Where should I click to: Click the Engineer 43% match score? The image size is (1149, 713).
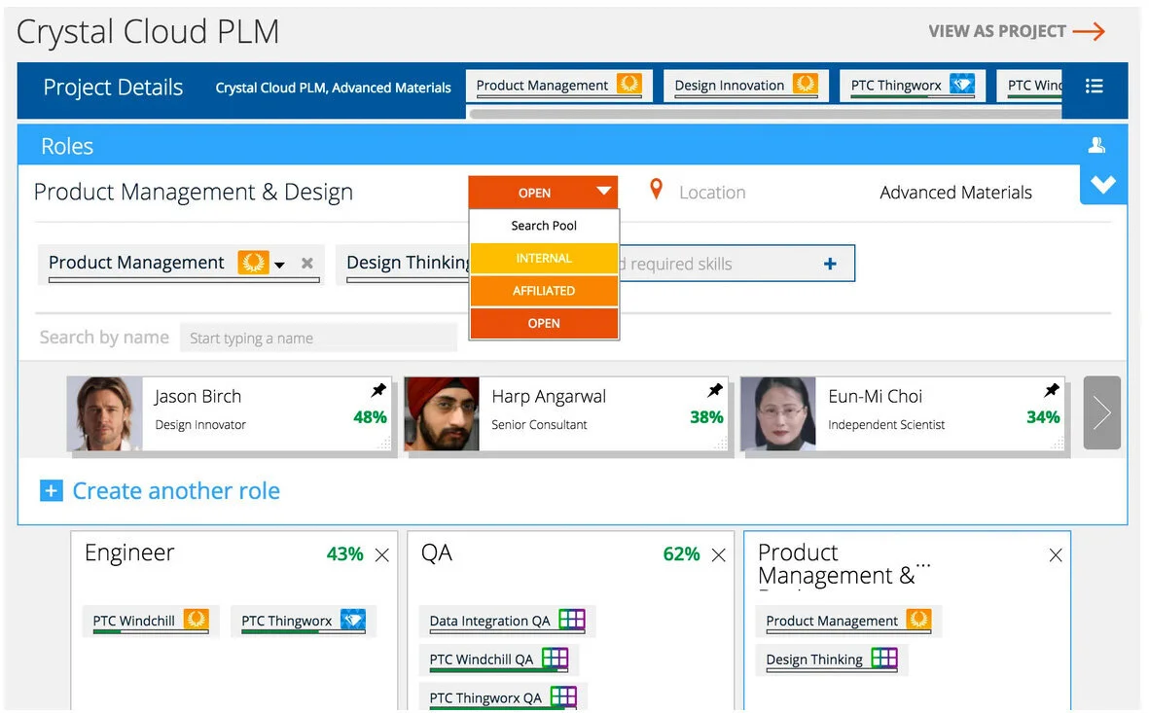point(344,554)
